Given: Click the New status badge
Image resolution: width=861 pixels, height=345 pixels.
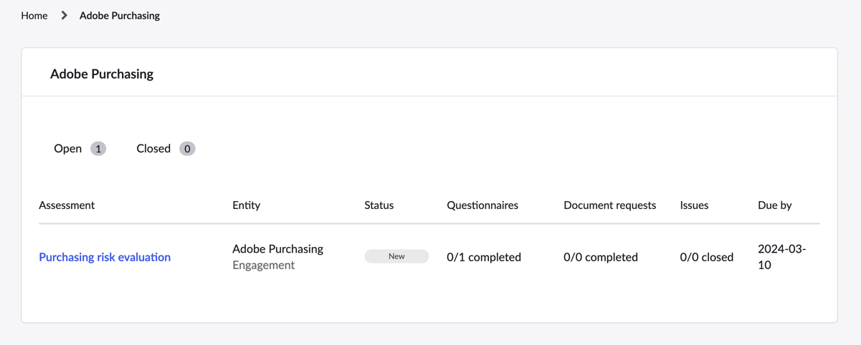Looking at the screenshot, I should (396, 256).
